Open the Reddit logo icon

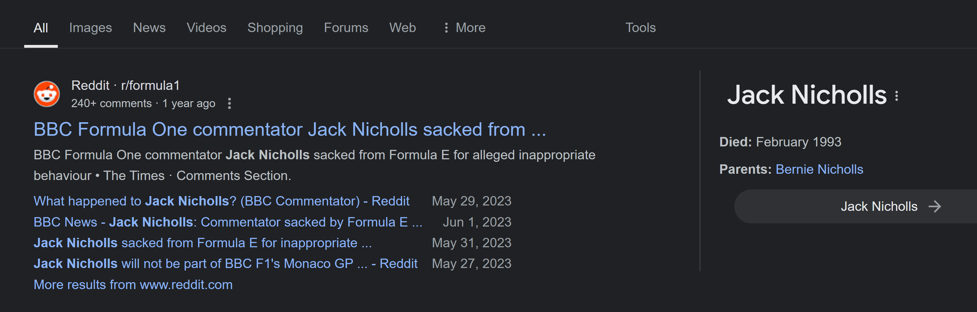(x=47, y=94)
